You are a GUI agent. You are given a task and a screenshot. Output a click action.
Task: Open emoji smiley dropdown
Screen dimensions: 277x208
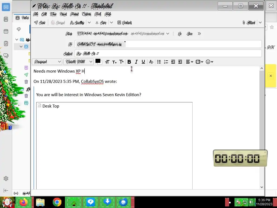pyautogui.click(x=210, y=62)
